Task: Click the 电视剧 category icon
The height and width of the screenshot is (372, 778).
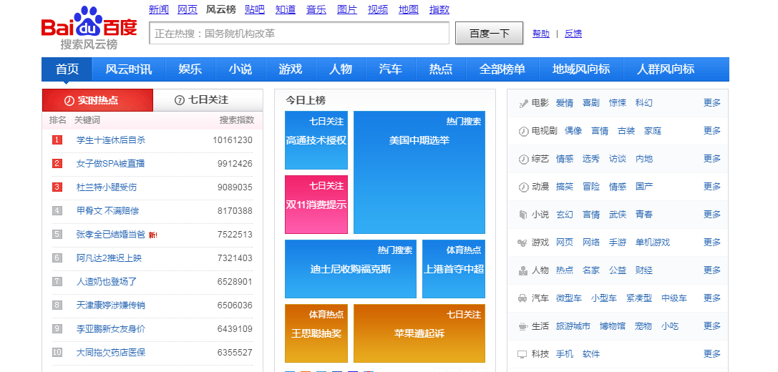Action: [523, 131]
